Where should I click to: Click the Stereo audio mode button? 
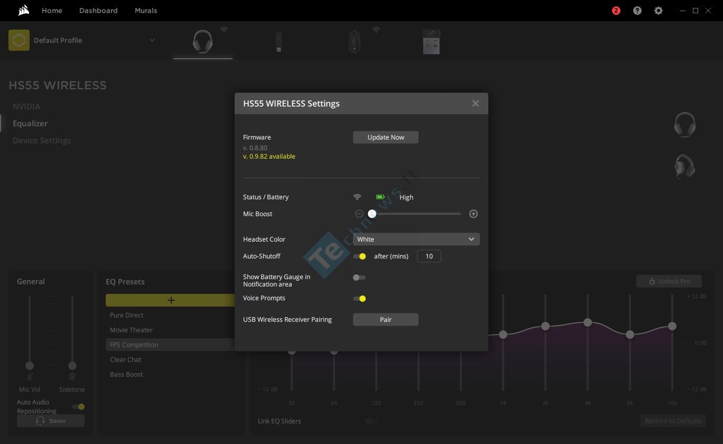click(51, 421)
